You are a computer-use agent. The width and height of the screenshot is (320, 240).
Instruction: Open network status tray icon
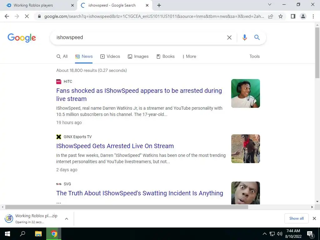click(272, 234)
